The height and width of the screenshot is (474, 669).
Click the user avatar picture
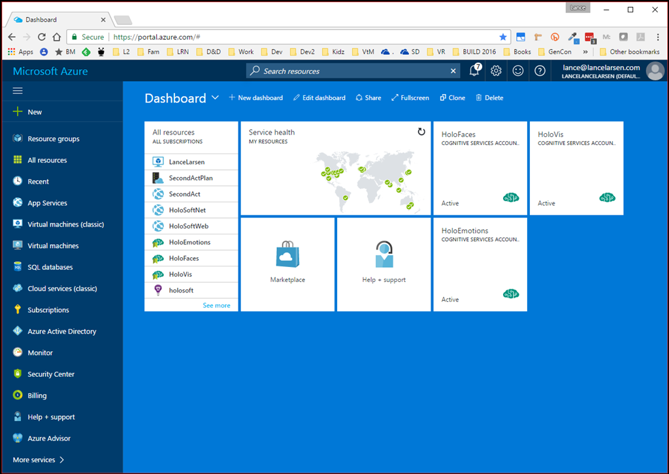click(655, 71)
